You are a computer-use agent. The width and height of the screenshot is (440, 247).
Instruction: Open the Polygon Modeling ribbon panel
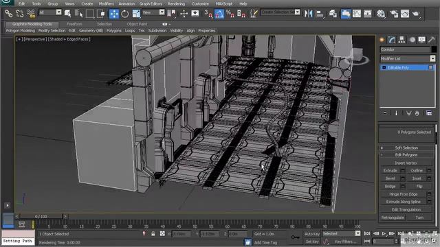click(21, 30)
